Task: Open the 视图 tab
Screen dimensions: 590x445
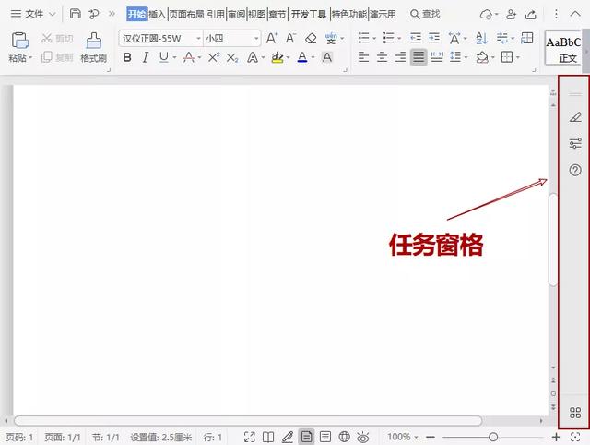Action: 257,15
